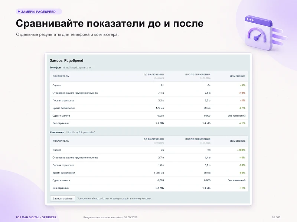The image size is (297, 222).
Task: Click 'без изменений' in the computer table
Action: (x=236, y=180)
